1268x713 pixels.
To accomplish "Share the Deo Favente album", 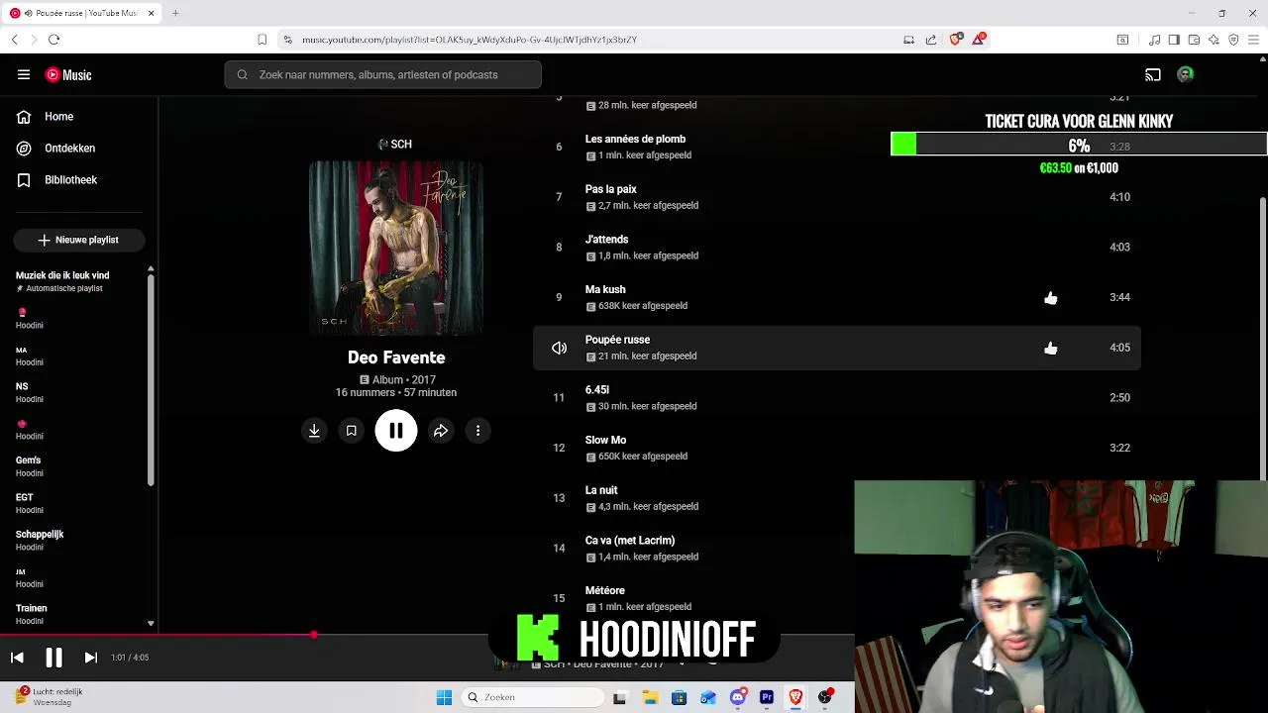I will pyautogui.click(x=441, y=431).
